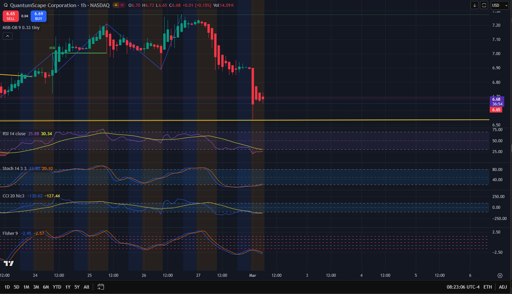Click the blue 6.69 BUY button
This screenshot has width=512, height=294.
39,16
